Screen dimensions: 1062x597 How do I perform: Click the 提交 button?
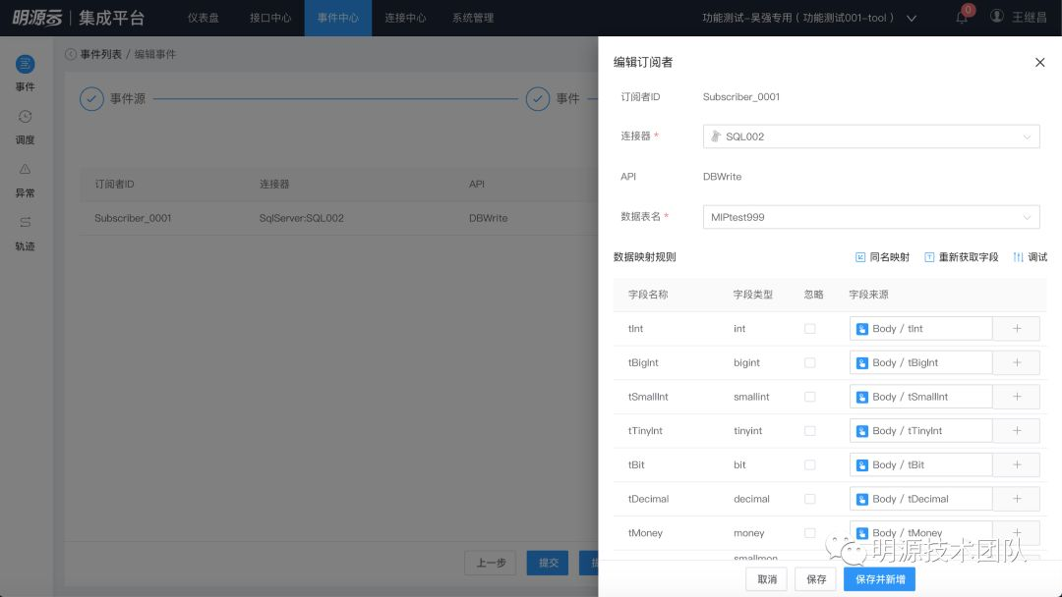pyautogui.click(x=548, y=563)
